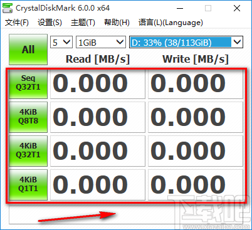Open the D: 33% (38/113GiB) drive dropdown
This screenshot has height=230, width=252.
186,42
